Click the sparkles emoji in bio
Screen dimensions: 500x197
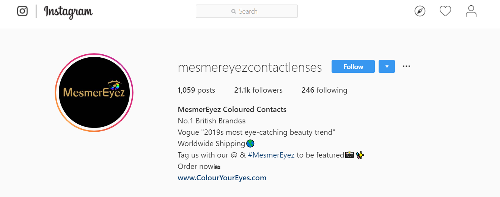[360, 155]
